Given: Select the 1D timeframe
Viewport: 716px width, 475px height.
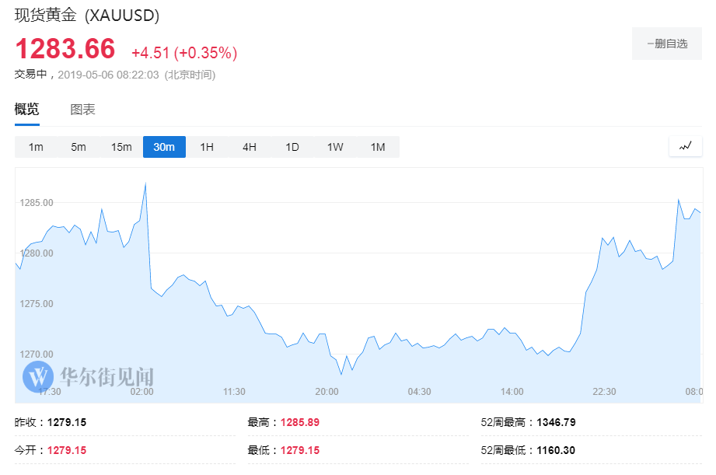Looking at the screenshot, I should pos(292,146).
